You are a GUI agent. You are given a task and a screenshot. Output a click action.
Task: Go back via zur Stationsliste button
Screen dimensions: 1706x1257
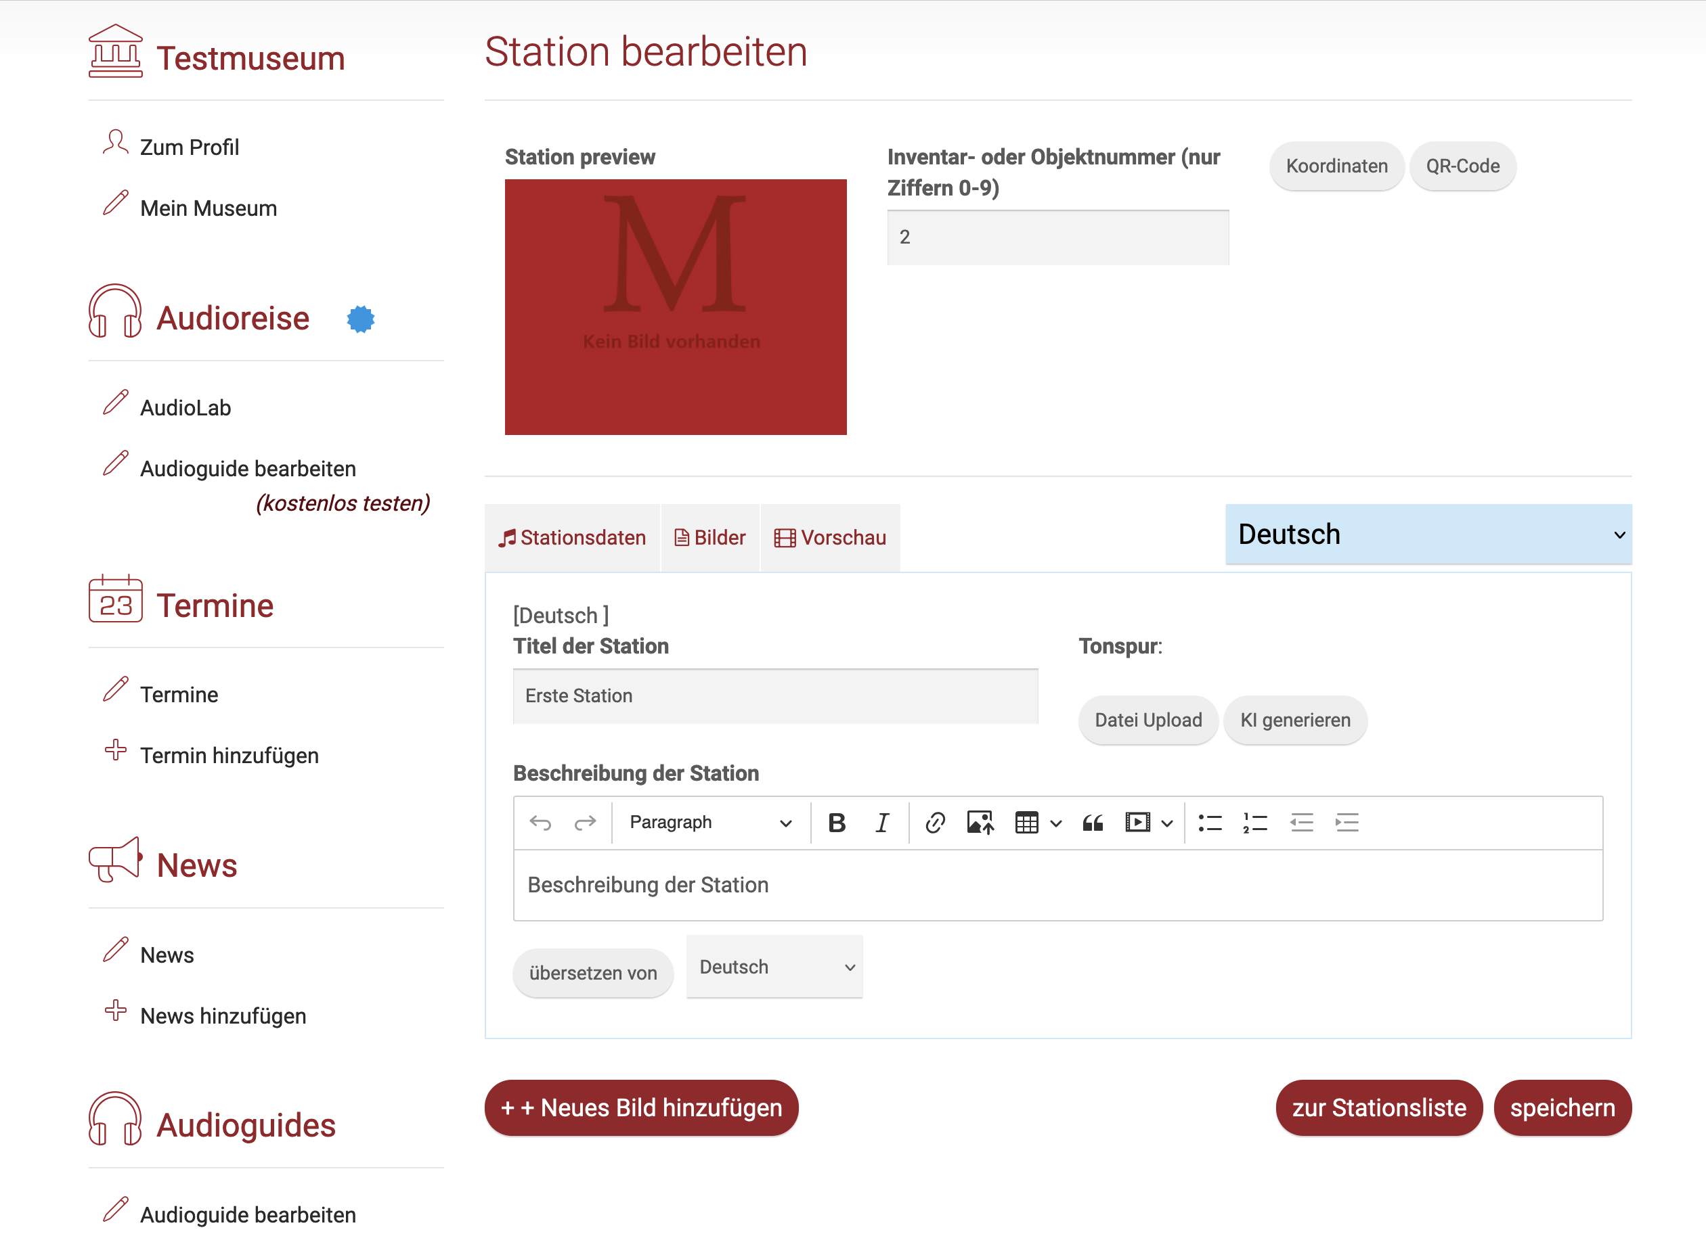point(1378,1108)
